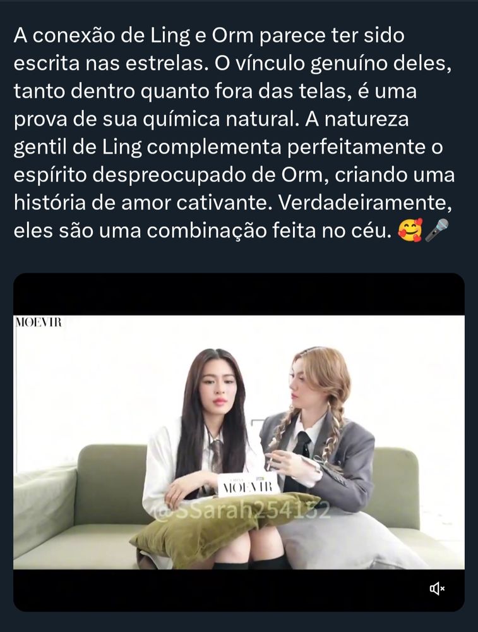478x632 pixels.
Task: Click the tweet's first line about Ling e Orm
Action: (209, 35)
